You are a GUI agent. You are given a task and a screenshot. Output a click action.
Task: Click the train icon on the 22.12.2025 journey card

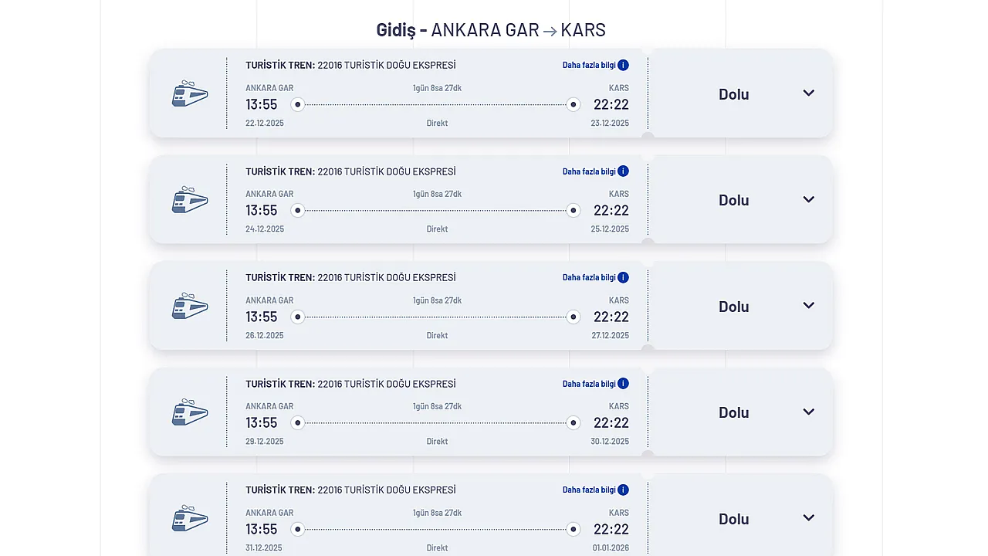pos(189,93)
